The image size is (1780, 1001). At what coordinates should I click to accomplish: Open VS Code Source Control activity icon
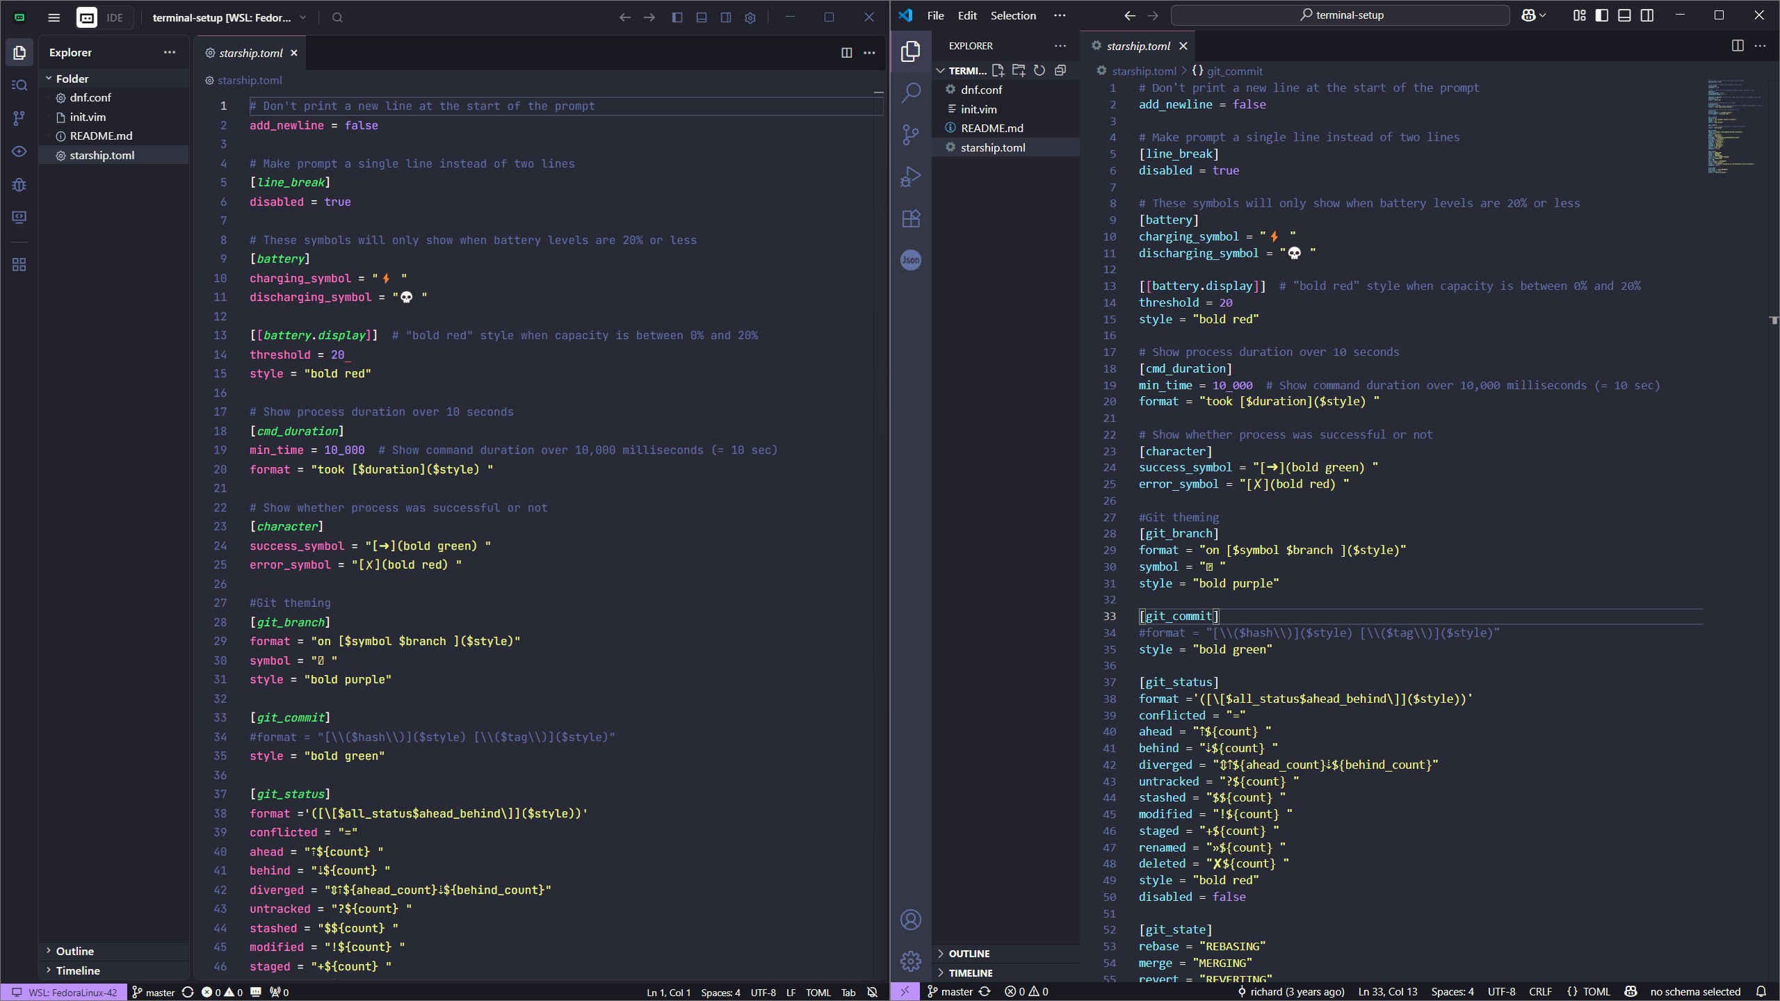[x=911, y=134]
